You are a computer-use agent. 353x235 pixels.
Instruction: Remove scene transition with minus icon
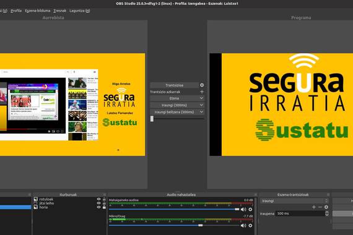coord(320,207)
